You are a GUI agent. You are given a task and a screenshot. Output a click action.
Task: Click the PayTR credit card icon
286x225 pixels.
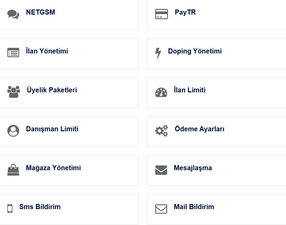point(161,14)
